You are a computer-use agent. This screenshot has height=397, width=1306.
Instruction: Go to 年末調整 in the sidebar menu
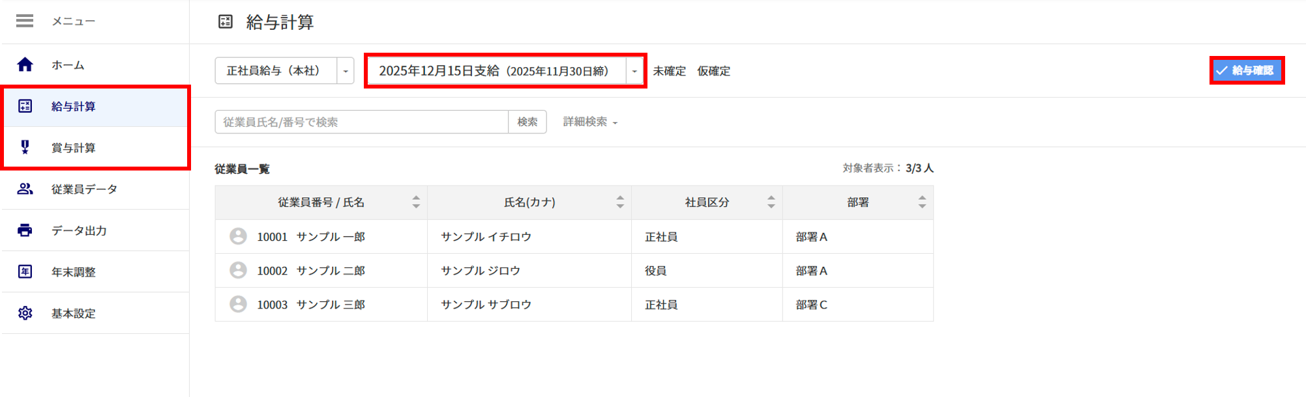pos(73,271)
